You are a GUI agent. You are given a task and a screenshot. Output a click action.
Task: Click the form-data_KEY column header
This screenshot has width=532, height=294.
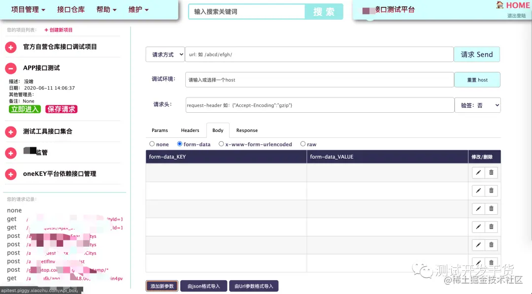[226, 157]
